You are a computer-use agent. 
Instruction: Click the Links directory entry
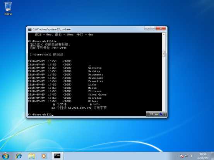[x=92, y=84]
